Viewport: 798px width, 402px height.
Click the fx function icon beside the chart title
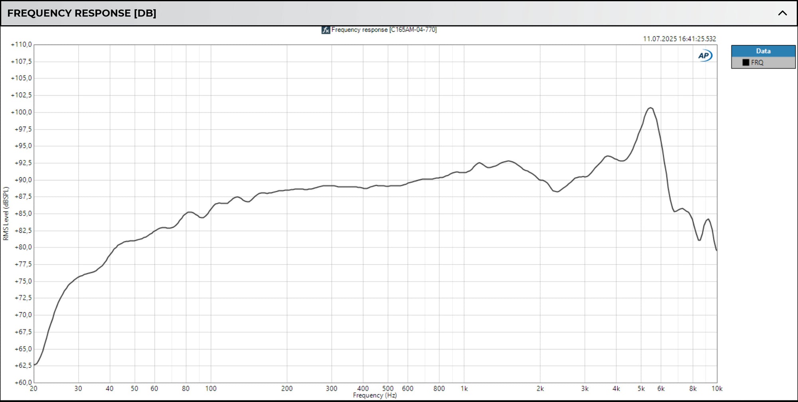(325, 29)
